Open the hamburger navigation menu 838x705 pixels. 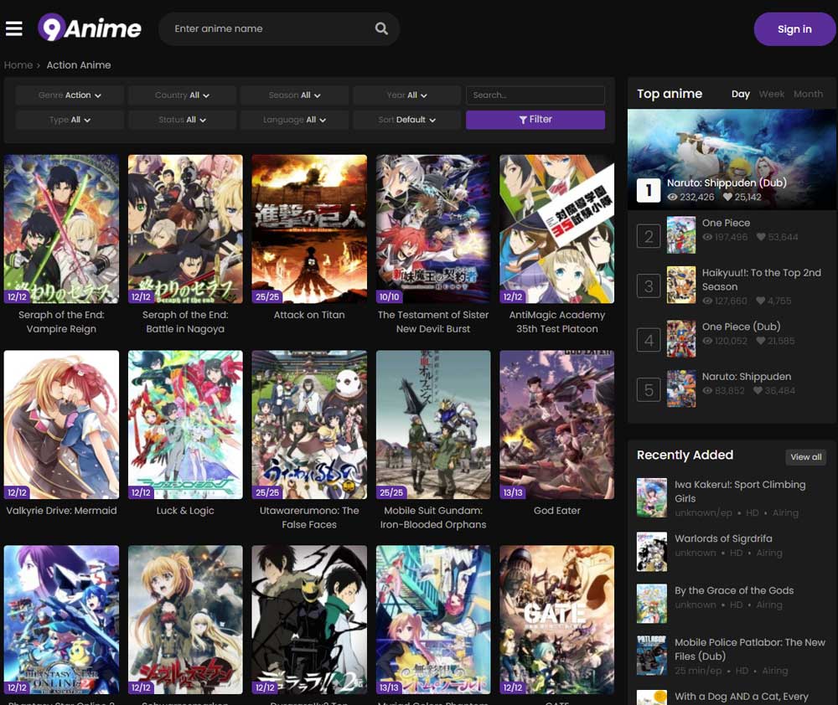coord(14,28)
